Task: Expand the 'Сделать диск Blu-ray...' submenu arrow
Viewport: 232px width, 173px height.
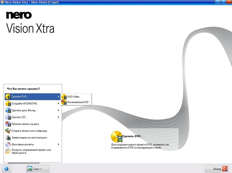Action: point(58,110)
